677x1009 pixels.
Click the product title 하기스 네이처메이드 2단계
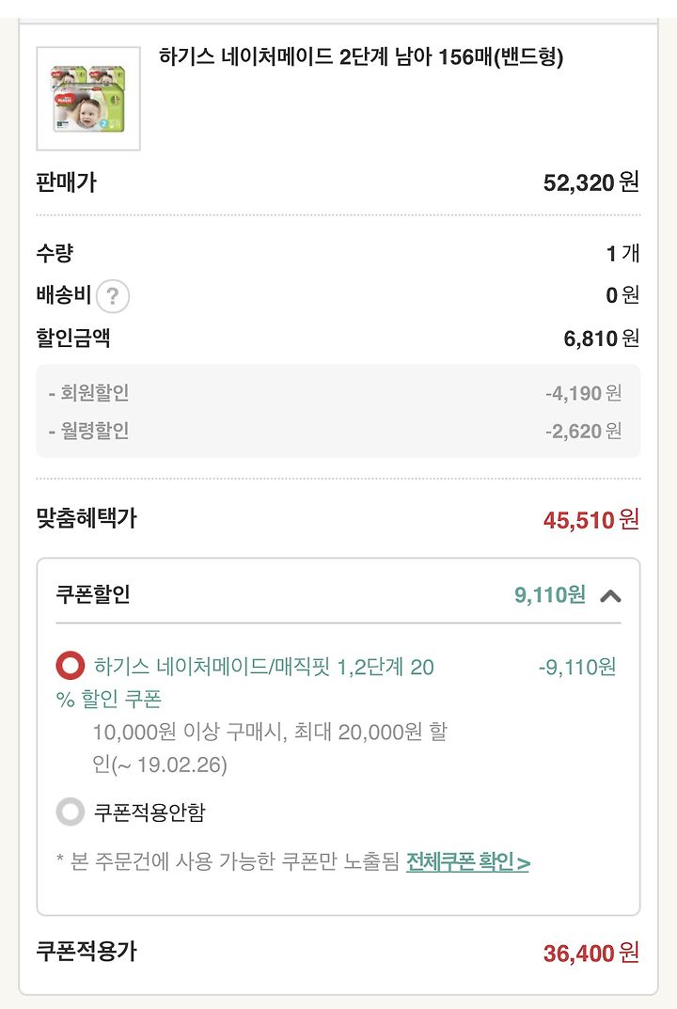(361, 57)
